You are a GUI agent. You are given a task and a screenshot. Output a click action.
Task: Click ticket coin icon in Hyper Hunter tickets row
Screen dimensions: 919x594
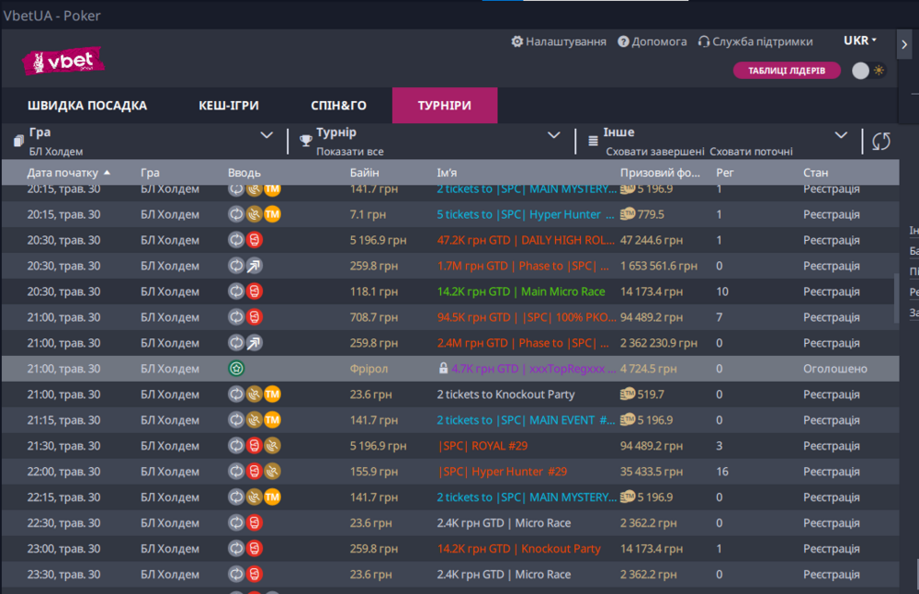(x=628, y=214)
